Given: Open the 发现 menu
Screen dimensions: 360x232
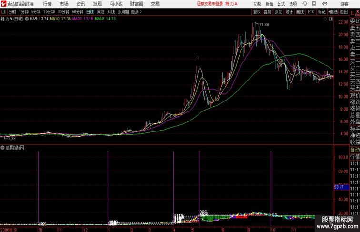Looking at the screenshot, I should (x=97, y=4).
